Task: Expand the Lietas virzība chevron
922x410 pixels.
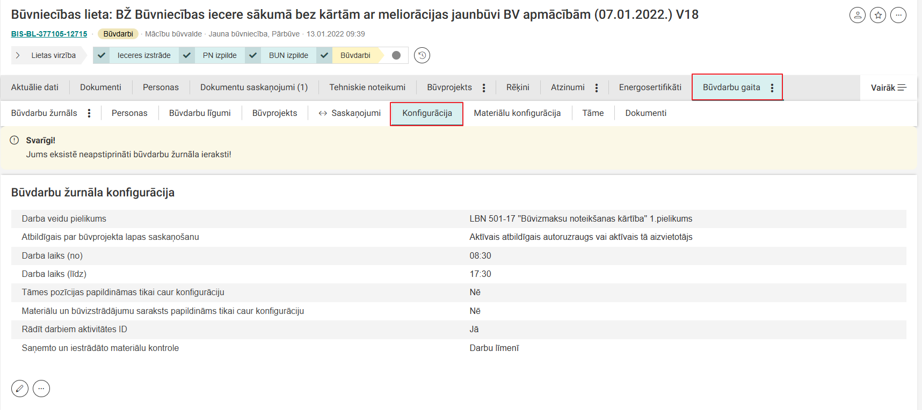Action: pos(18,55)
